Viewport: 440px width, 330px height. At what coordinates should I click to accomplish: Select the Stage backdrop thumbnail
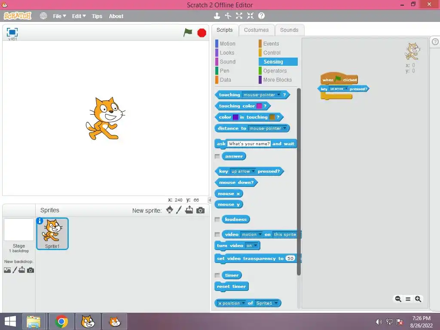point(19,229)
